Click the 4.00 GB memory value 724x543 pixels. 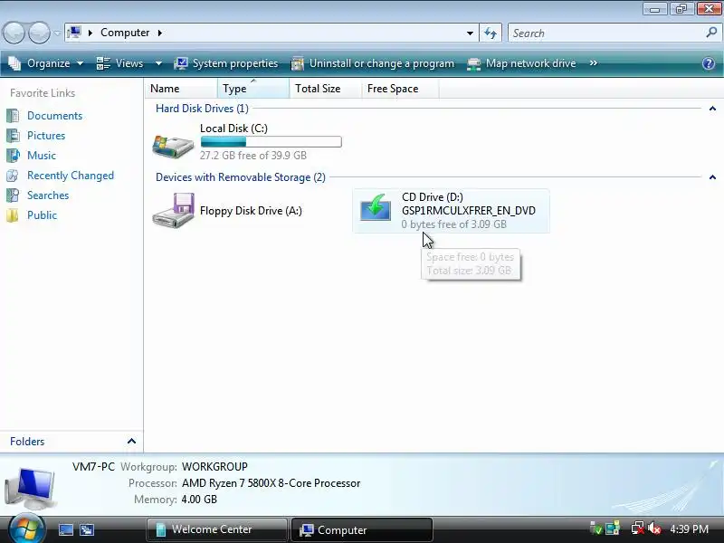pyautogui.click(x=199, y=500)
